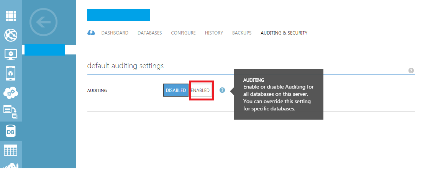This screenshot has width=433, height=171.
Task: Open the Websites globe icon
Action: coord(11,35)
